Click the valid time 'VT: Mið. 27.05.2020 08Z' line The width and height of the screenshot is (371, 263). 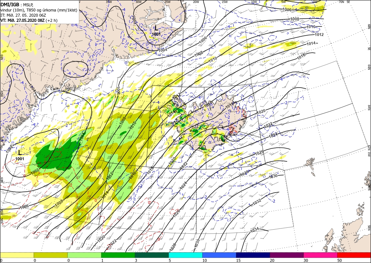(29, 20)
